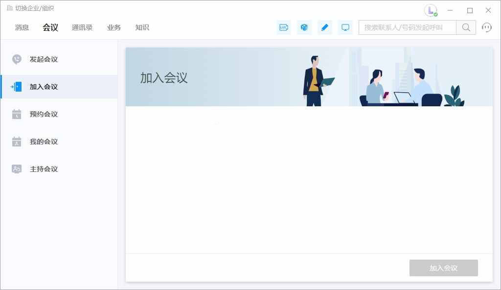501x290 pixels.
Task: Open 我的会议 calendar icon in sidebar
Action: [x=16, y=141]
